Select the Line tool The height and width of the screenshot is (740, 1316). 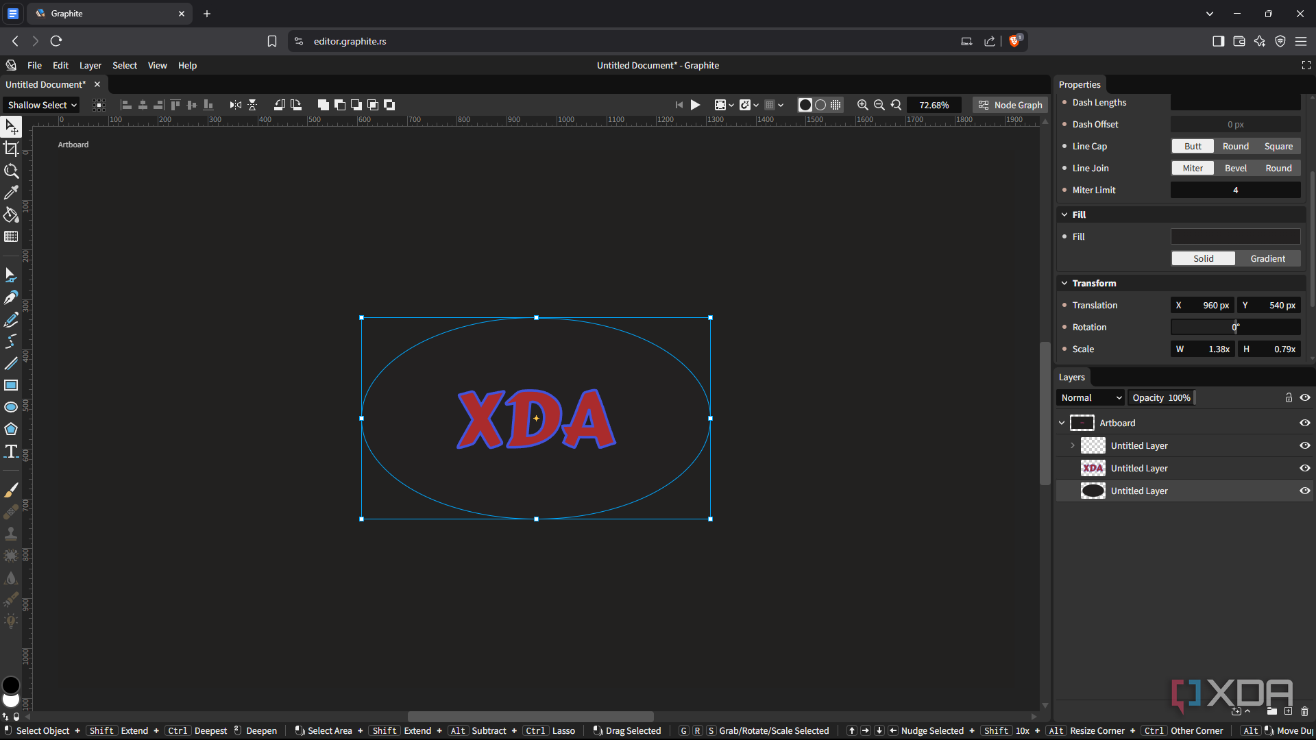pyautogui.click(x=11, y=363)
